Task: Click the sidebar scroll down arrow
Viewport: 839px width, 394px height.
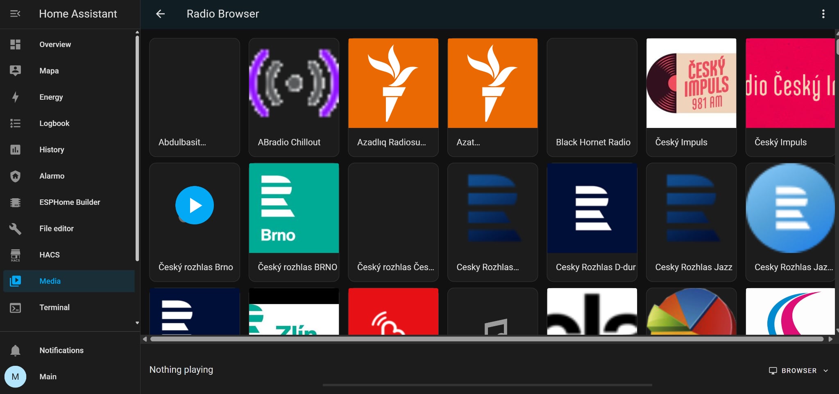Action: click(137, 323)
